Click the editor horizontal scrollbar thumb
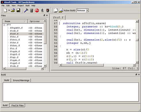This screenshot has height=112, width=141. click(x=83, y=65)
